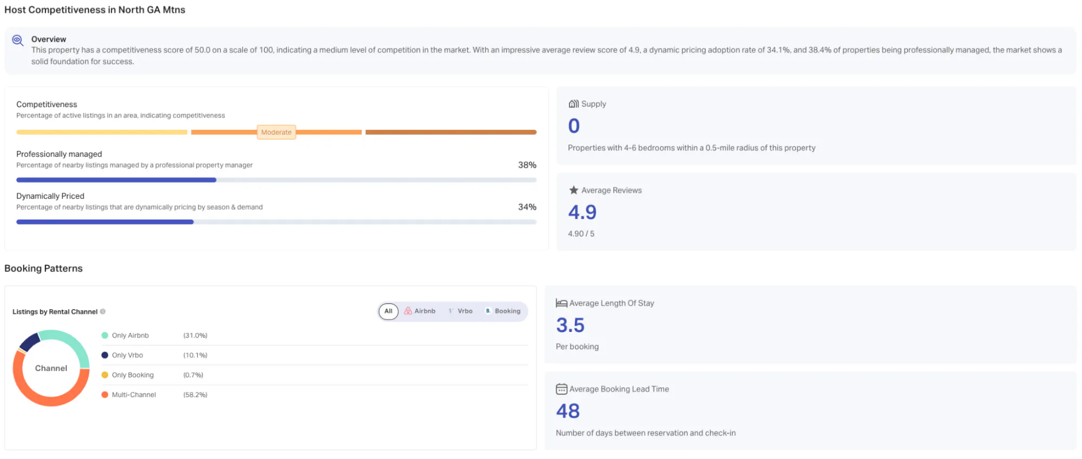Click the Per booking caption

[577, 347]
